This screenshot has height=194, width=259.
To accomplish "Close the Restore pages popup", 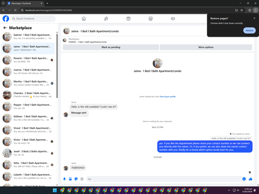I will [254, 18].
